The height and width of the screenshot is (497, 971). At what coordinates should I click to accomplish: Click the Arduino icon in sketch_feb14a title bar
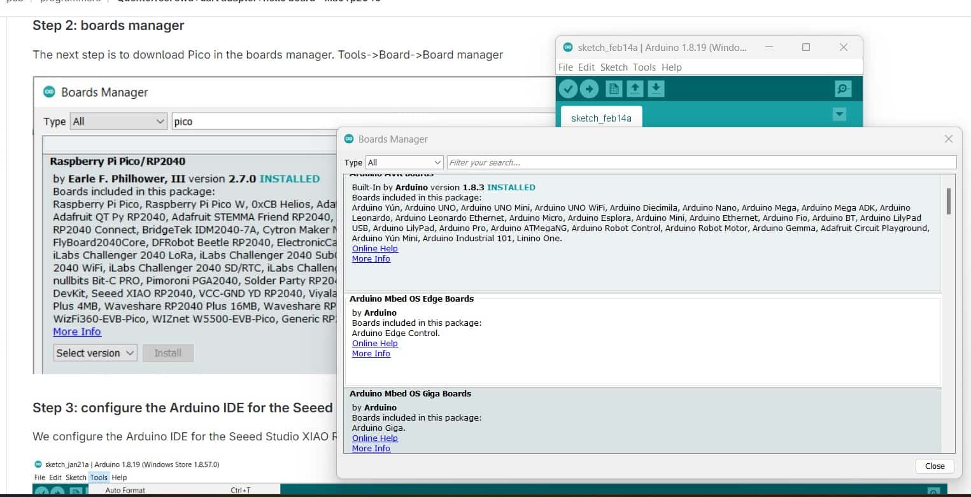pyautogui.click(x=568, y=48)
